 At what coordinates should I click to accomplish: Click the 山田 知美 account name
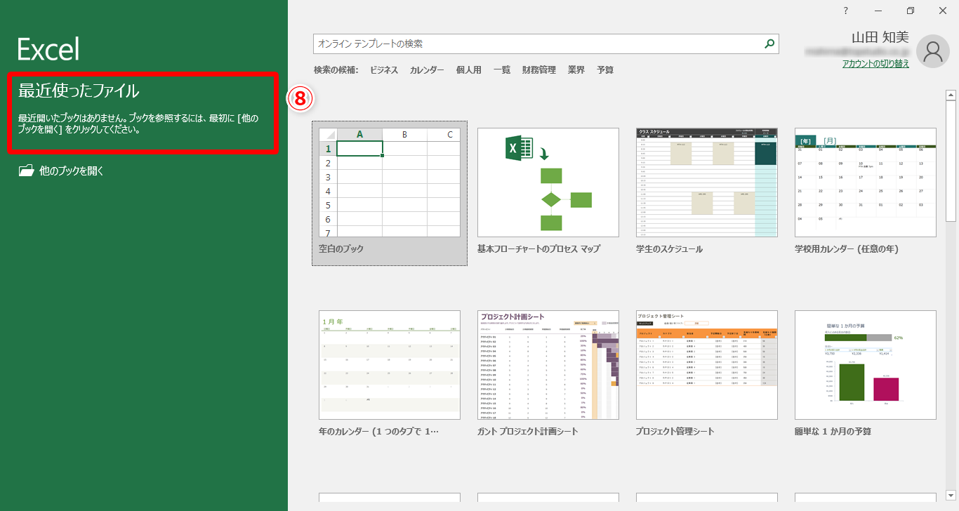(880, 37)
